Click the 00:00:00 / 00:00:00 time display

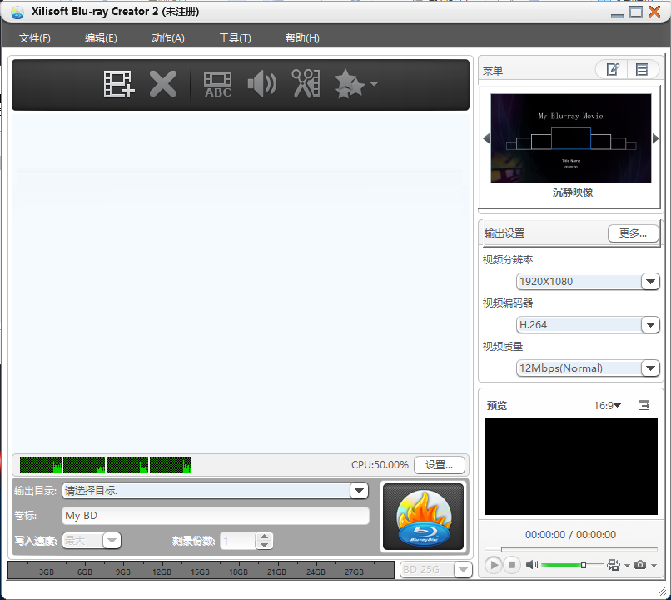[570, 534]
